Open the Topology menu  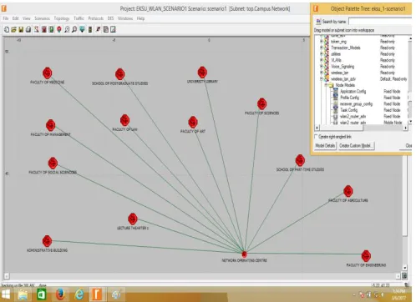[x=62, y=18]
